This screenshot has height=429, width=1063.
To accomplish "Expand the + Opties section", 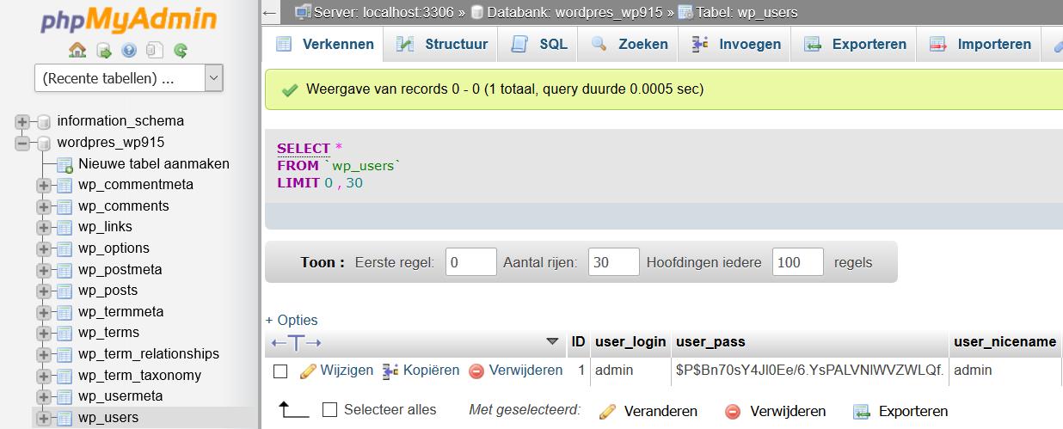I will click(292, 320).
